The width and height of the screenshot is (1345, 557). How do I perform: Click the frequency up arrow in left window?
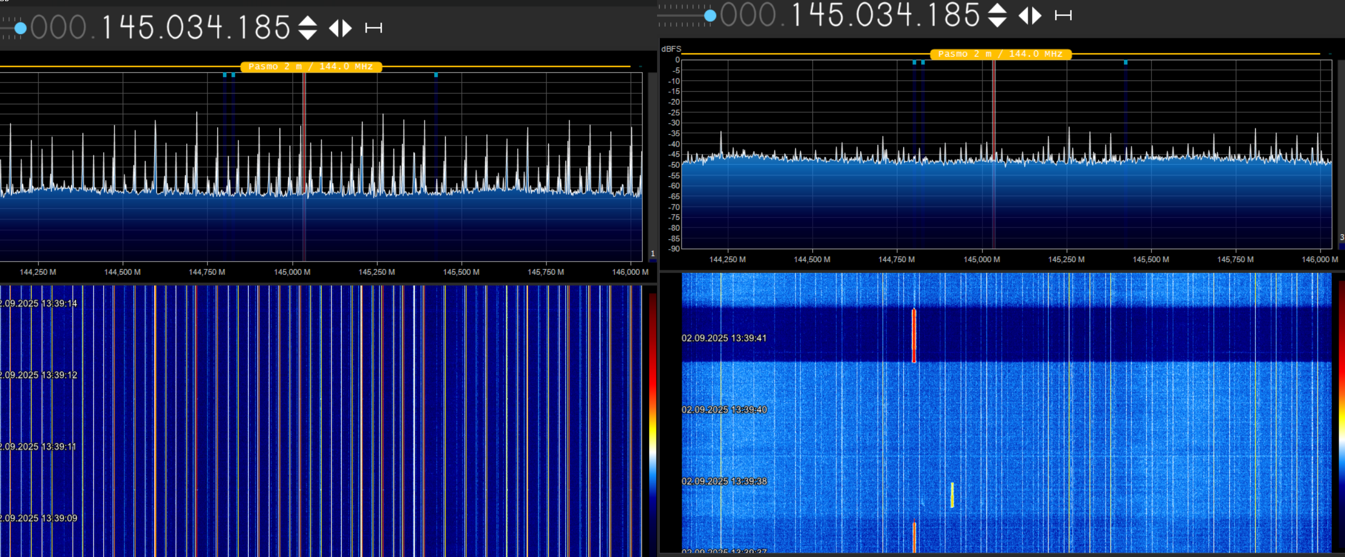308,21
